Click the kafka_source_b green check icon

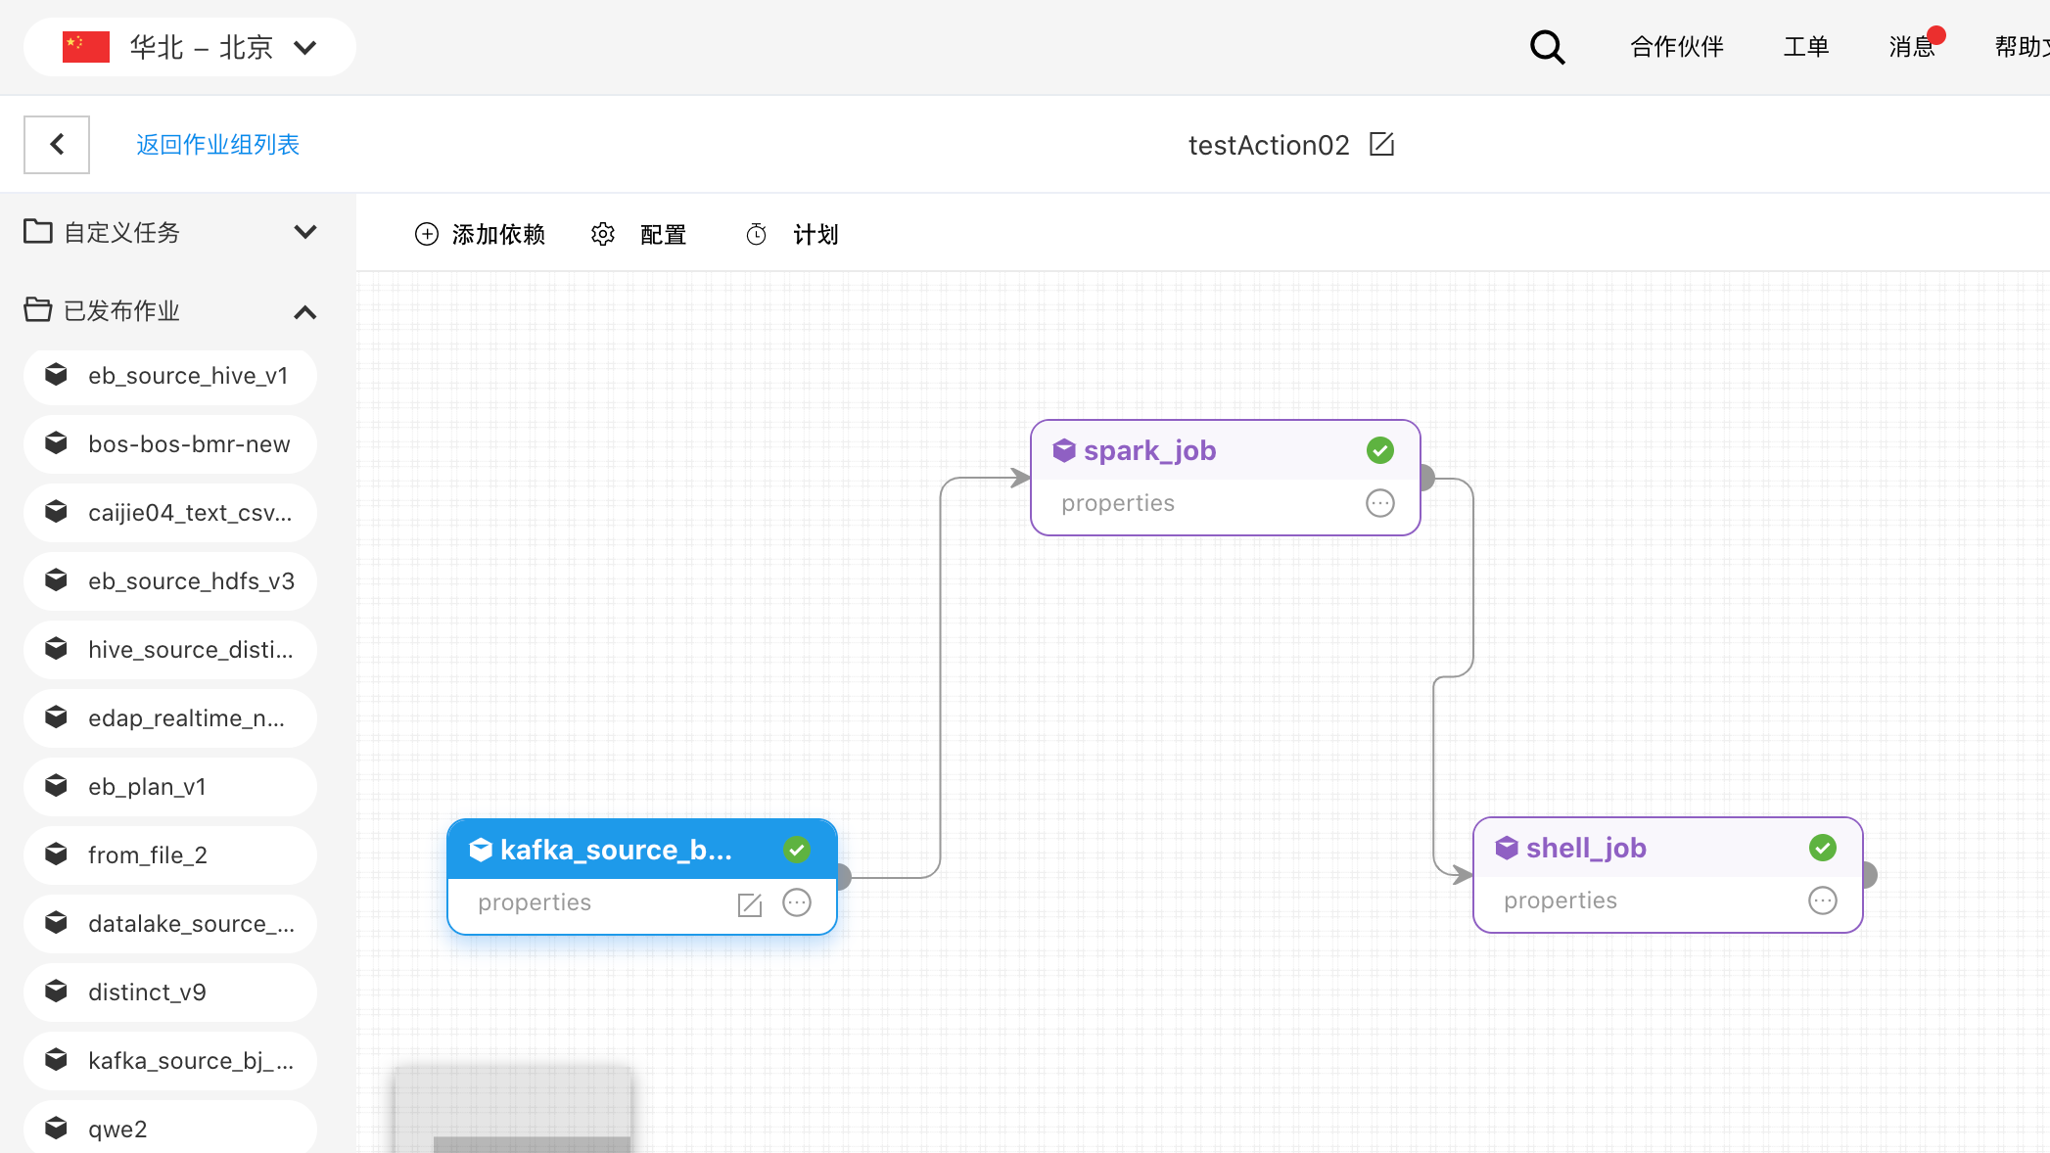797,850
